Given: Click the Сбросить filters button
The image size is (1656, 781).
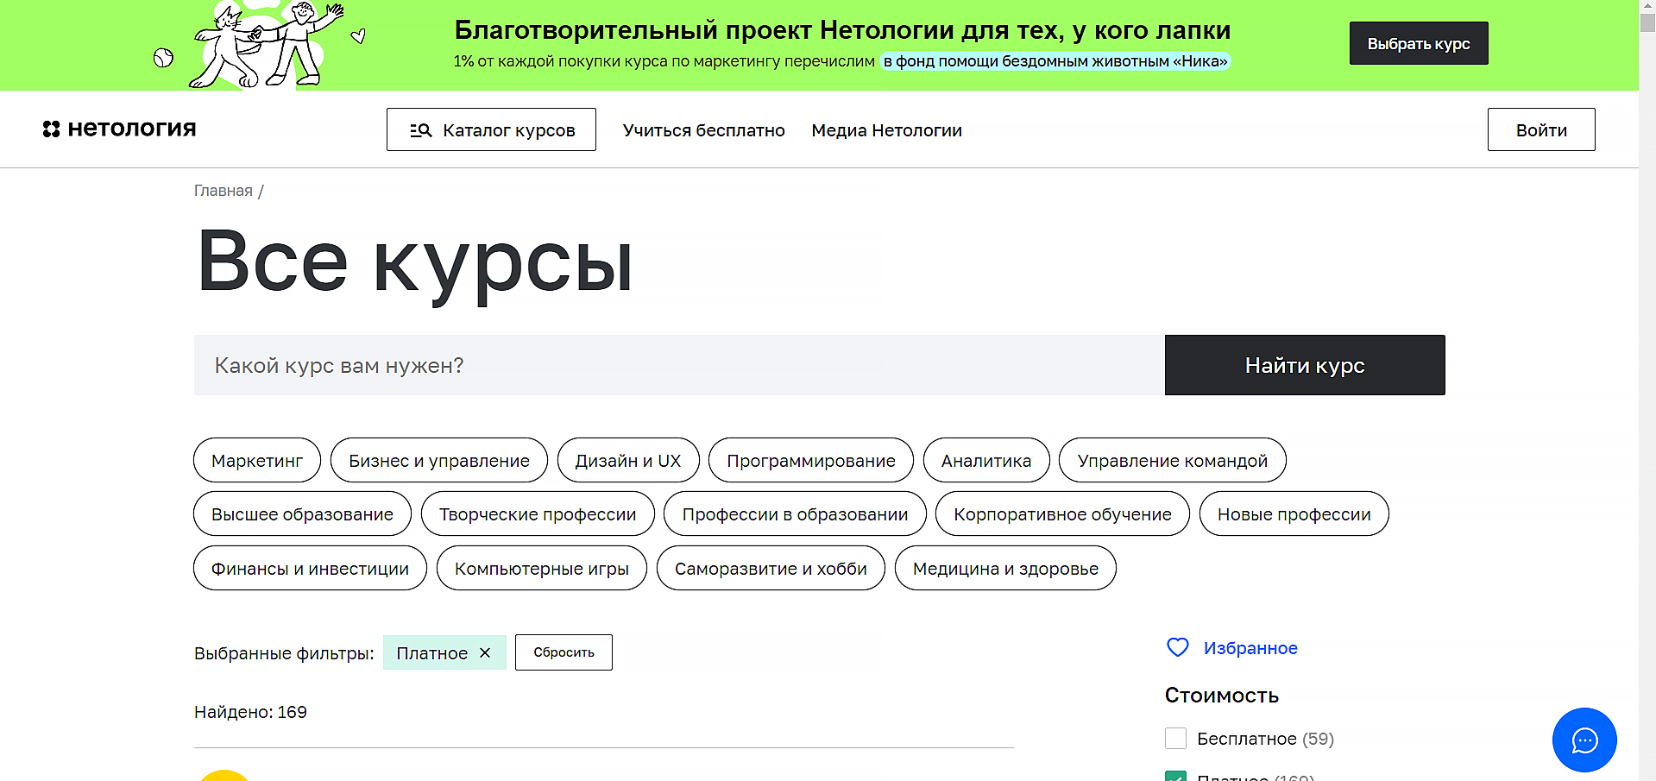Looking at the screenshot, I should (564, 652).
